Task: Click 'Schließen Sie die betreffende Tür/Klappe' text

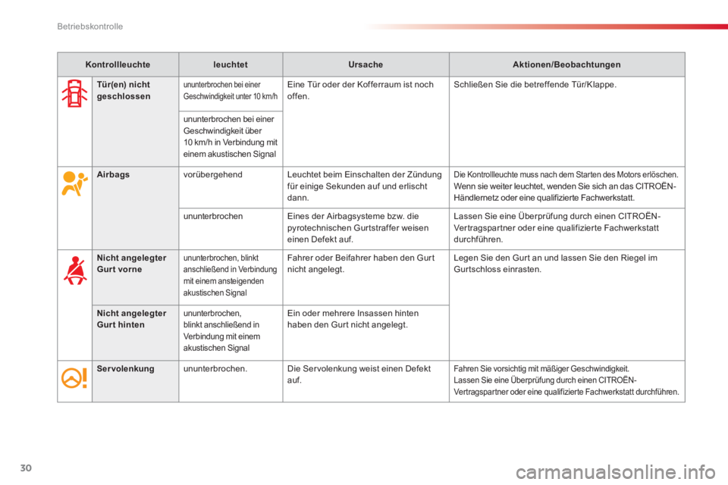Action: pyautogui.click(x=535, y=84)
